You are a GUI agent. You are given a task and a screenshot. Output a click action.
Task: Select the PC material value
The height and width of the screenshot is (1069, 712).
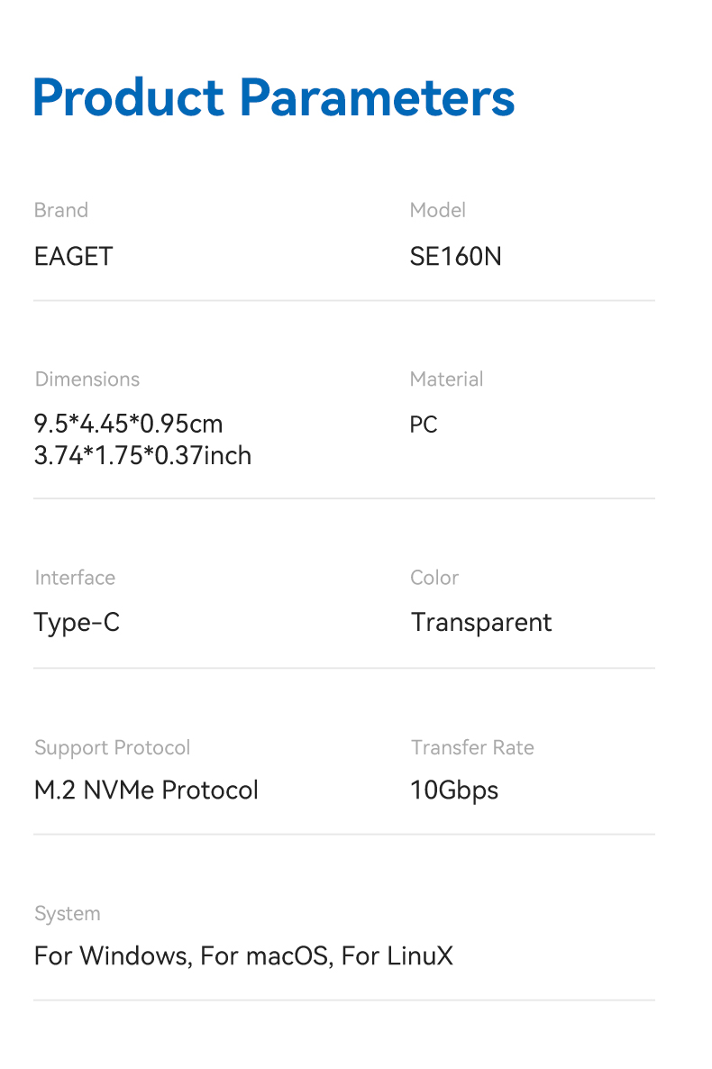424,424
